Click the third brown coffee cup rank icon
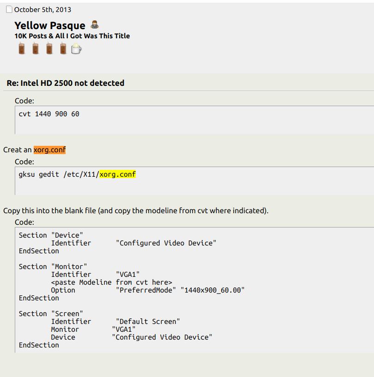 click(49, 48)
